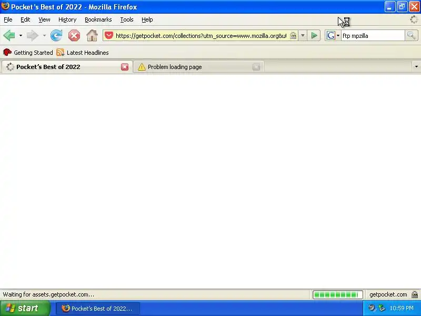
Task: Close the Firefox window
Action: (414, 7)
